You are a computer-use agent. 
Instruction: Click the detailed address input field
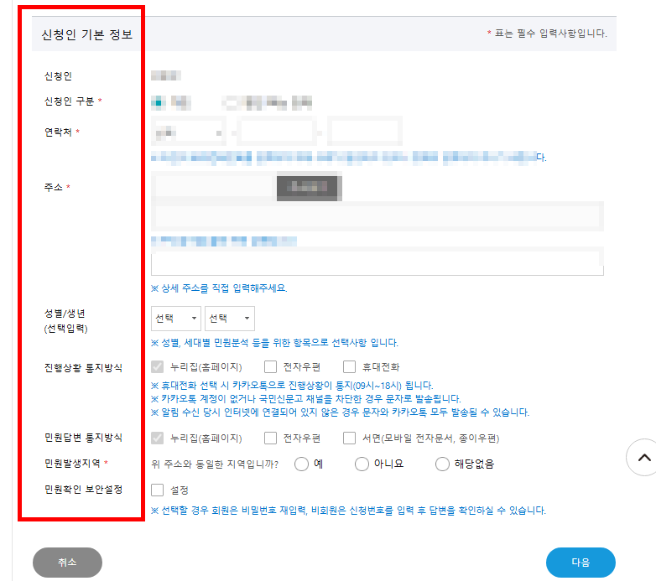[x=377, y=263]
